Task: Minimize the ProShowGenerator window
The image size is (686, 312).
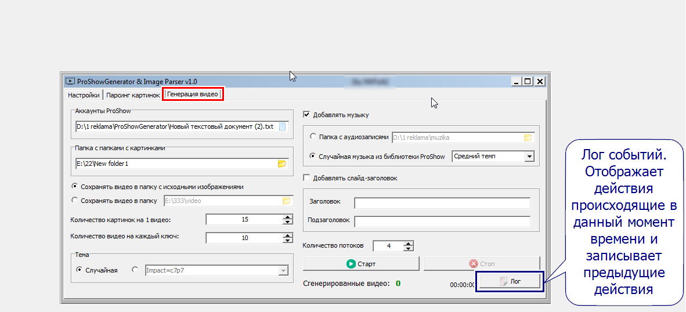Action: coord(518,81)
